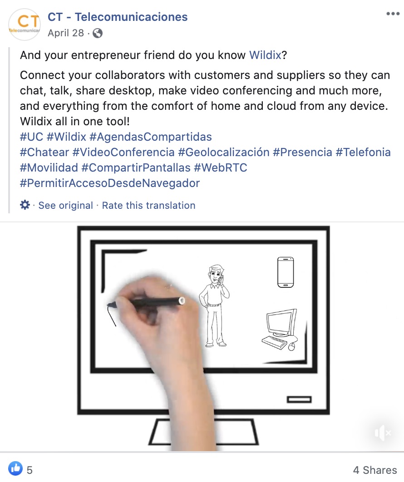Click the whiteboard animation video
This screenshot has height=482, width=404.
click(x=202, y=337)
